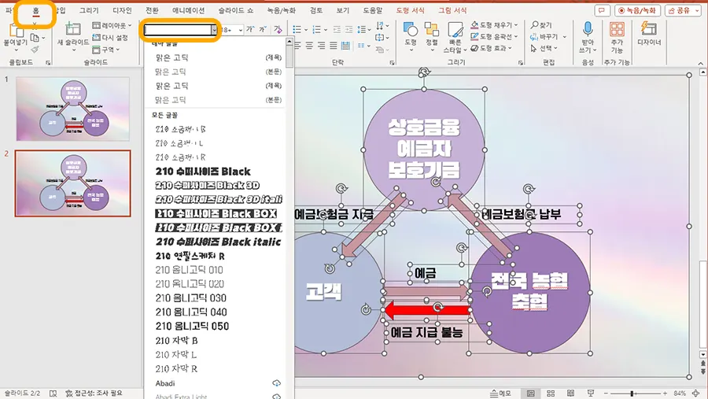Open the 디자이너 designer icon
This screenshot has width=708, height=399.
(649, 28)
